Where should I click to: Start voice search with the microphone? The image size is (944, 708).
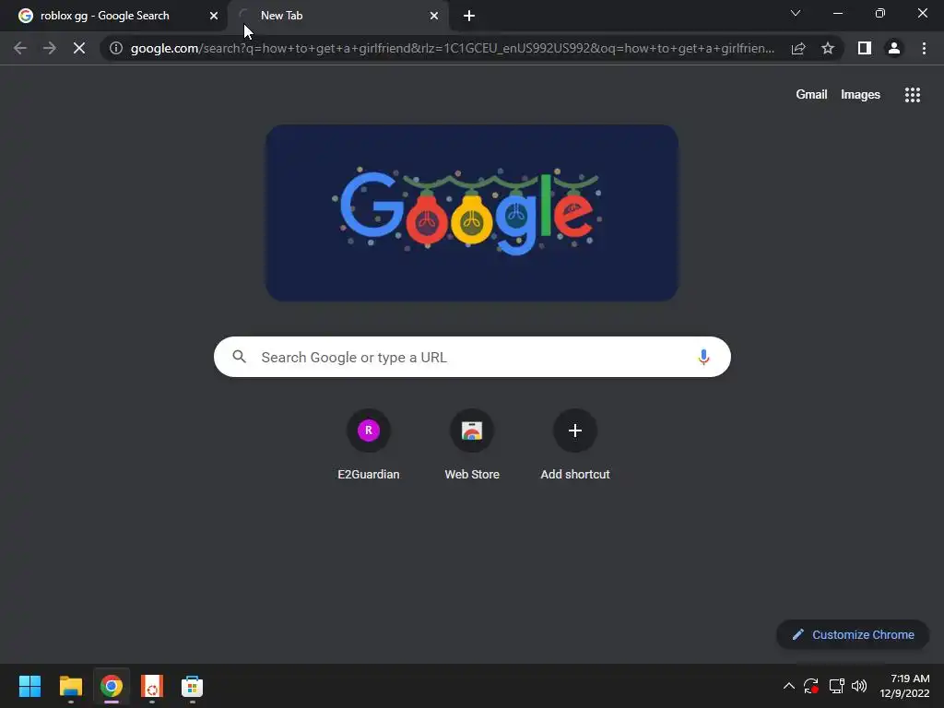(703, 357)
